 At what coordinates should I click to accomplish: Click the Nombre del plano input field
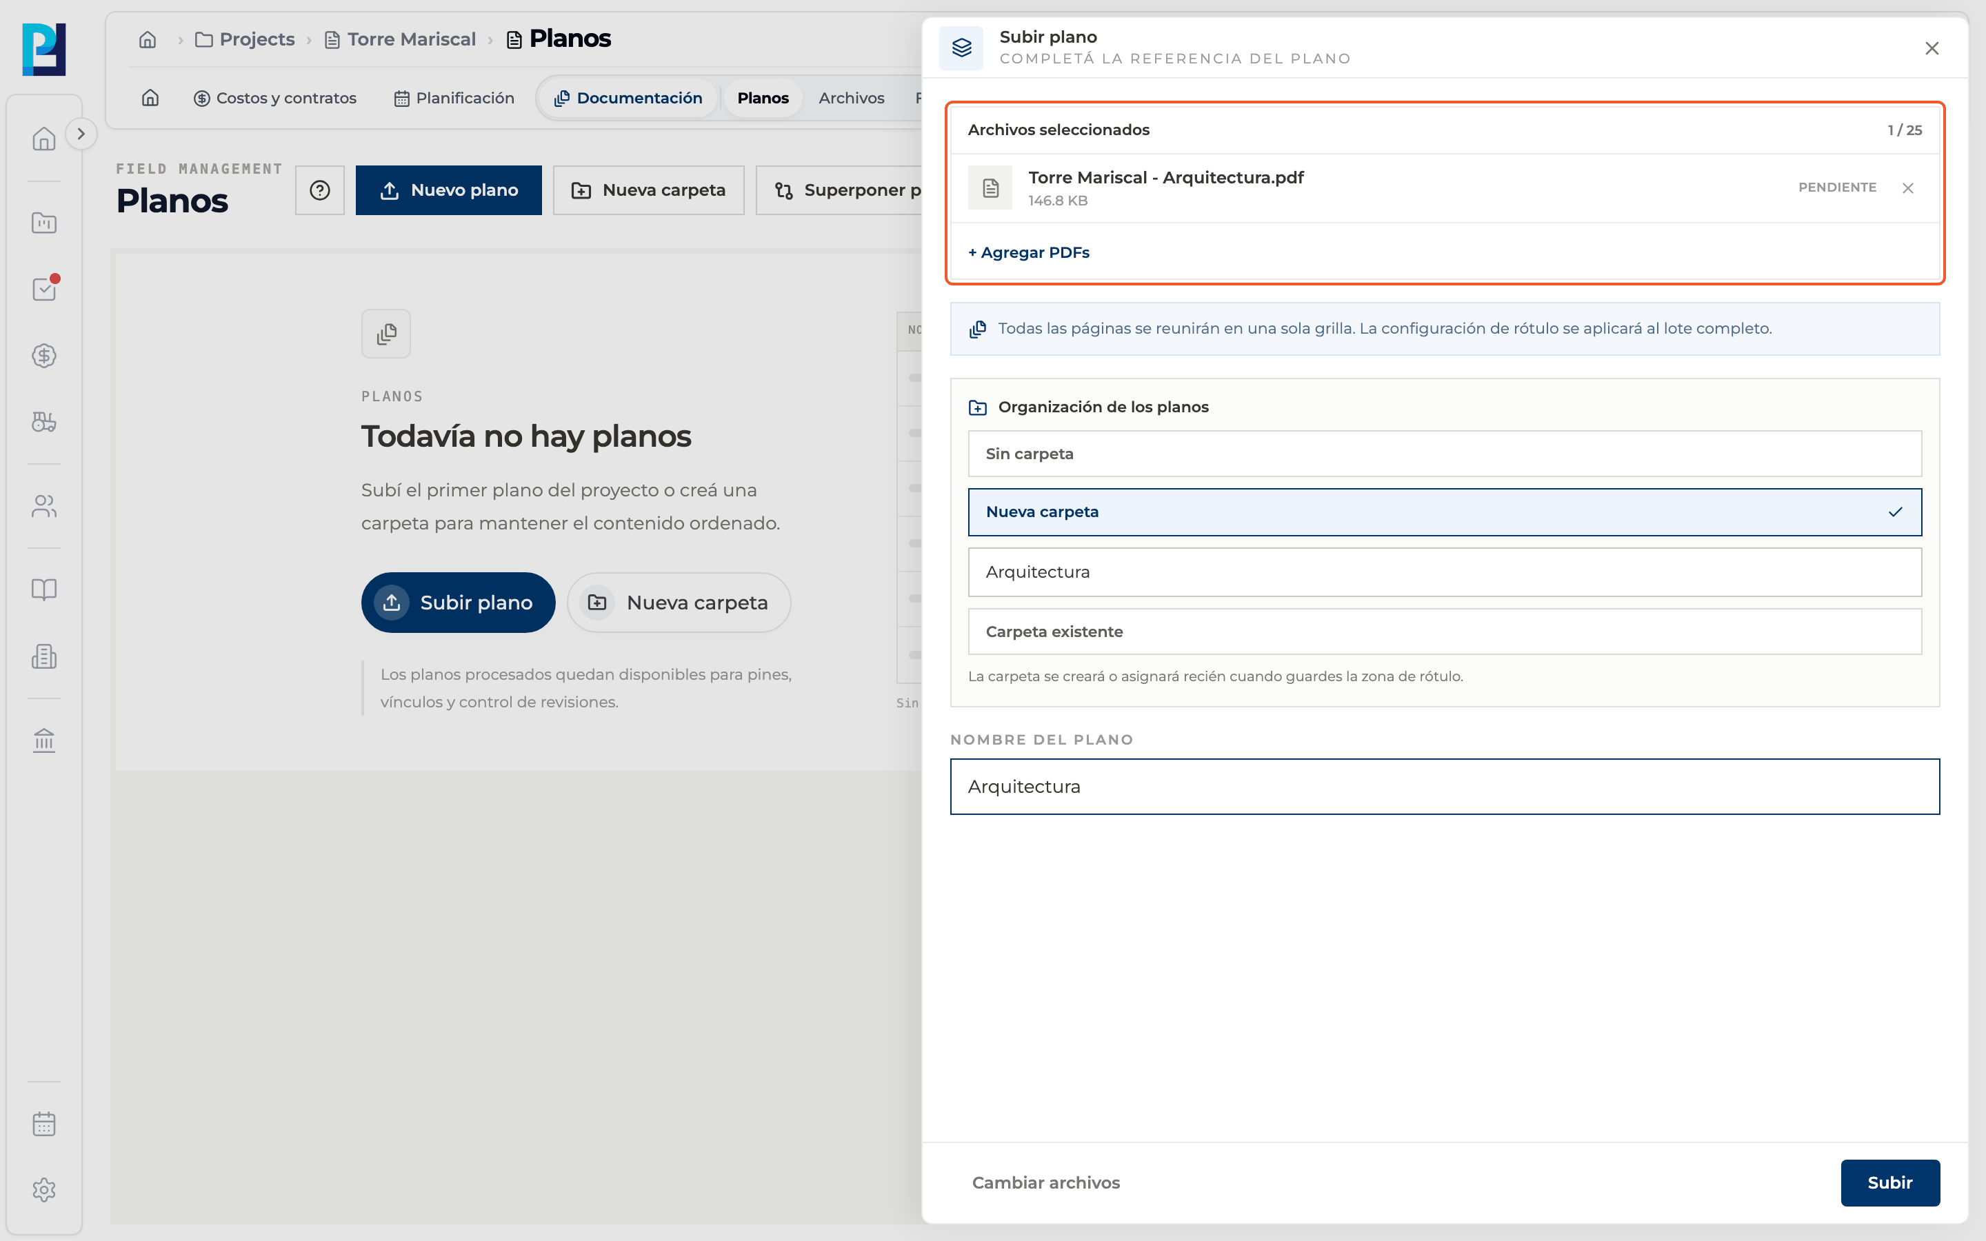[x=1445, y=786]
